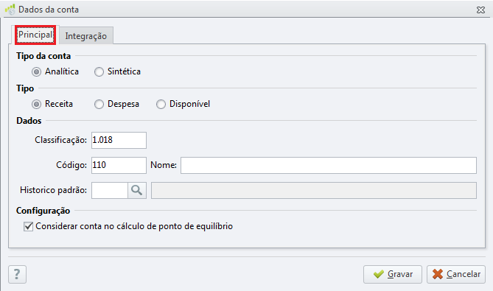
Task: Click the grey Historico padrão description box
Action: [314, 190]
